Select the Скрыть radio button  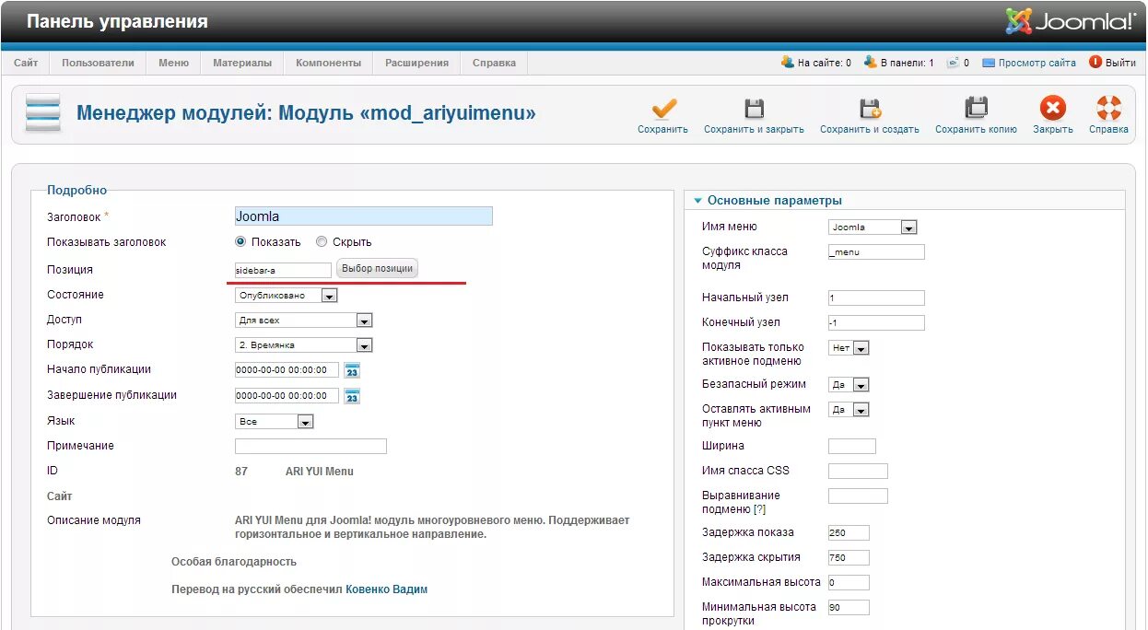[322, 241]
